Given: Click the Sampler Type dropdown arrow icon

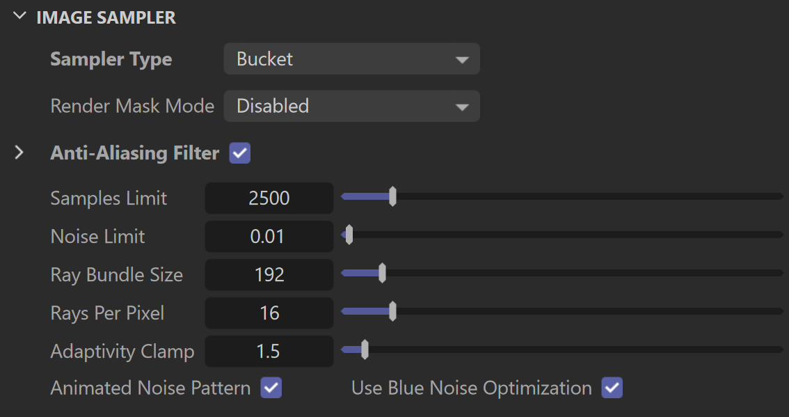Looking at the screenshot, I should pyautogui.click(x=462, y=60).
